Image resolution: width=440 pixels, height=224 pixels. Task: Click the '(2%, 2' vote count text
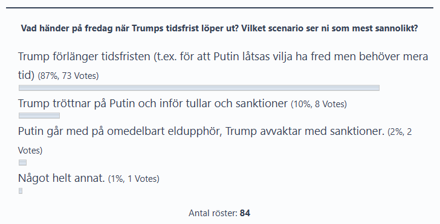pyautogui.click(x=400, y=131)
